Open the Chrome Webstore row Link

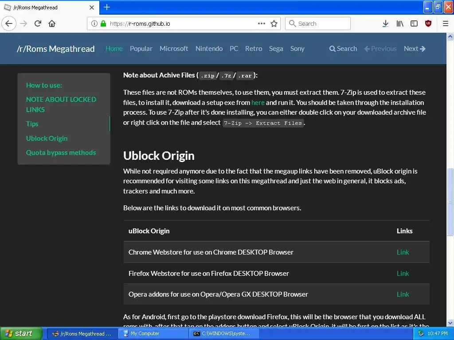(x=403, y=252)
